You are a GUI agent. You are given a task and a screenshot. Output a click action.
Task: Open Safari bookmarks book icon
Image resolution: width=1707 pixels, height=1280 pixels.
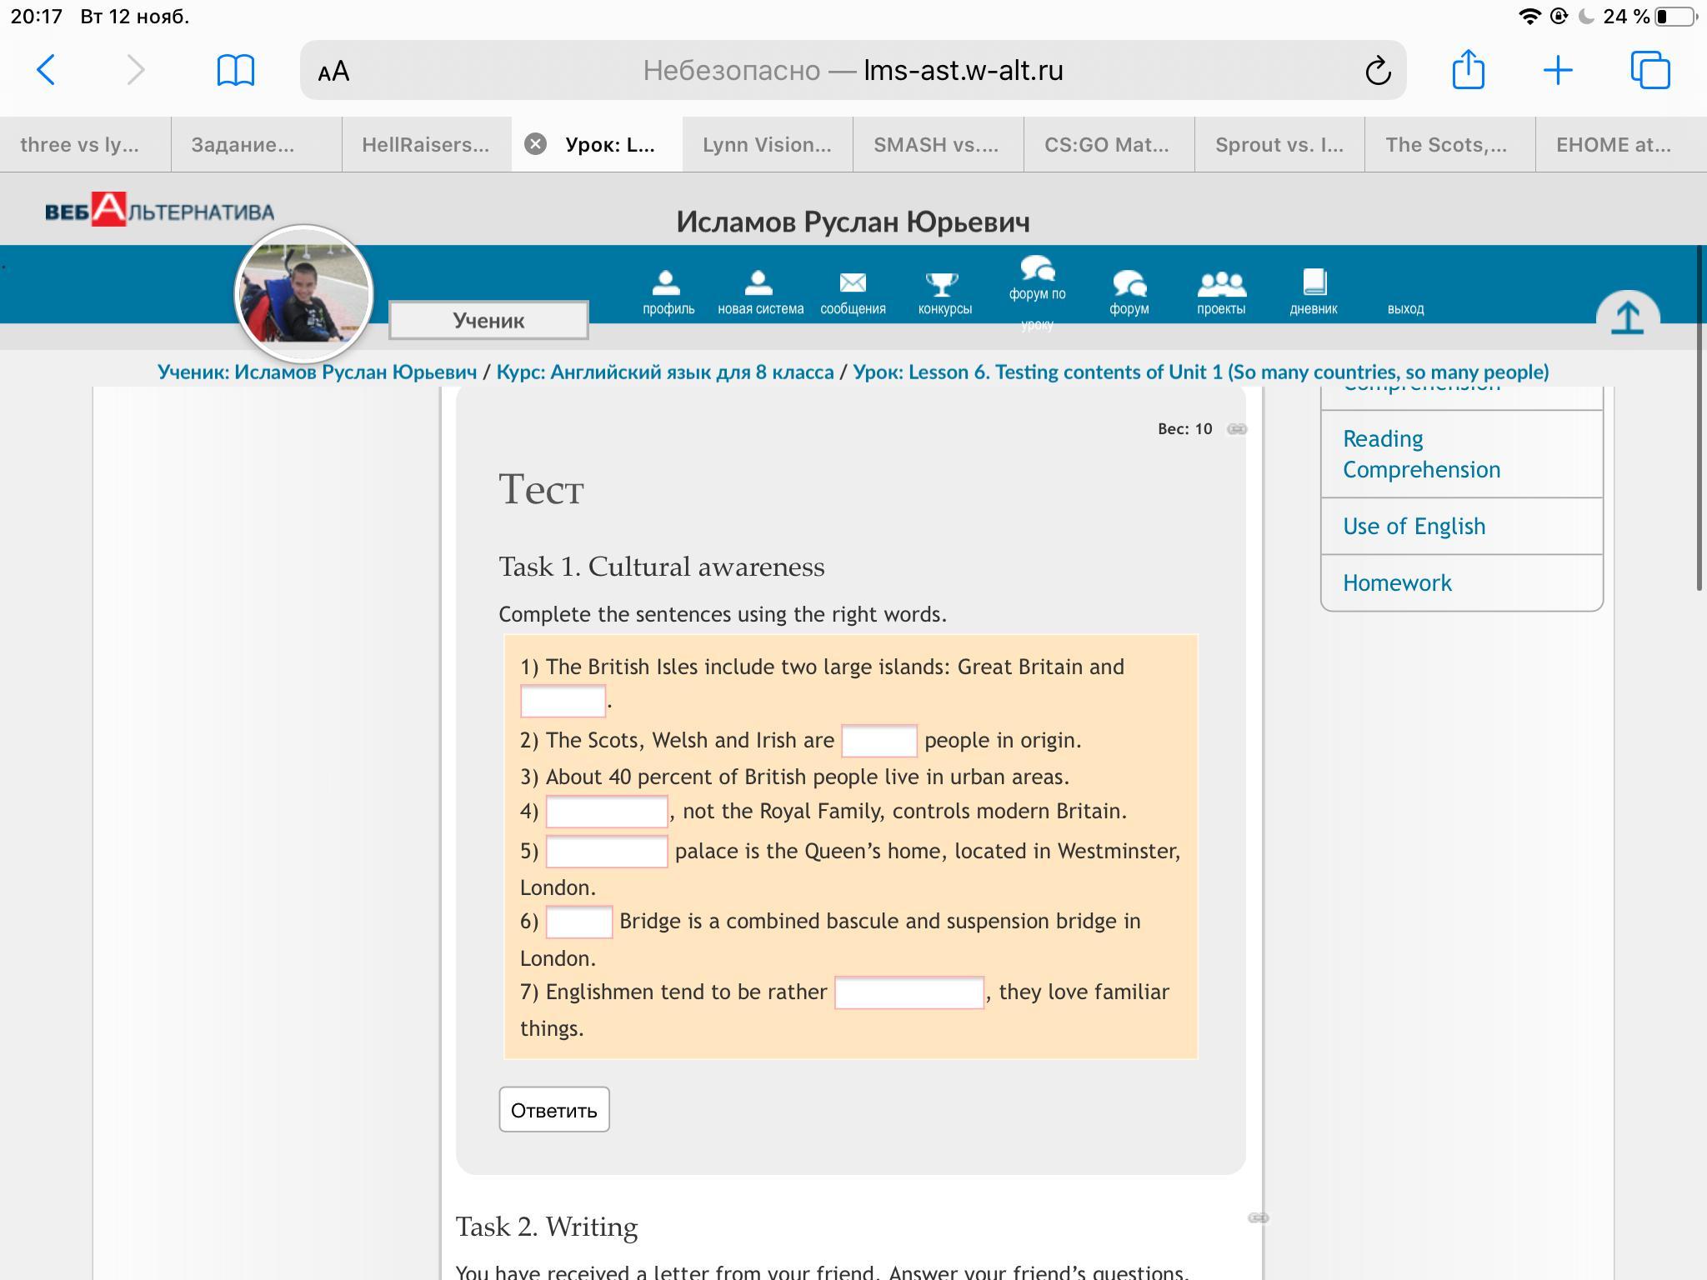[x=235, y=70]
